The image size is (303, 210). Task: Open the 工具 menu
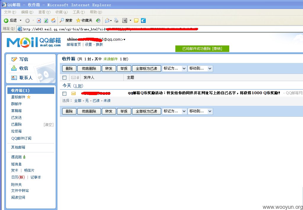click(79, 12)
